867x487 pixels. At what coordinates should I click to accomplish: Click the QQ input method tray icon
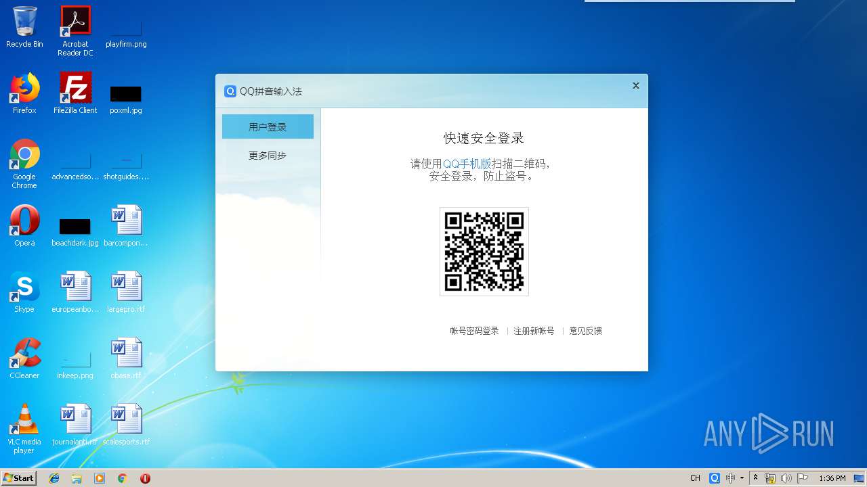point(715,478)
